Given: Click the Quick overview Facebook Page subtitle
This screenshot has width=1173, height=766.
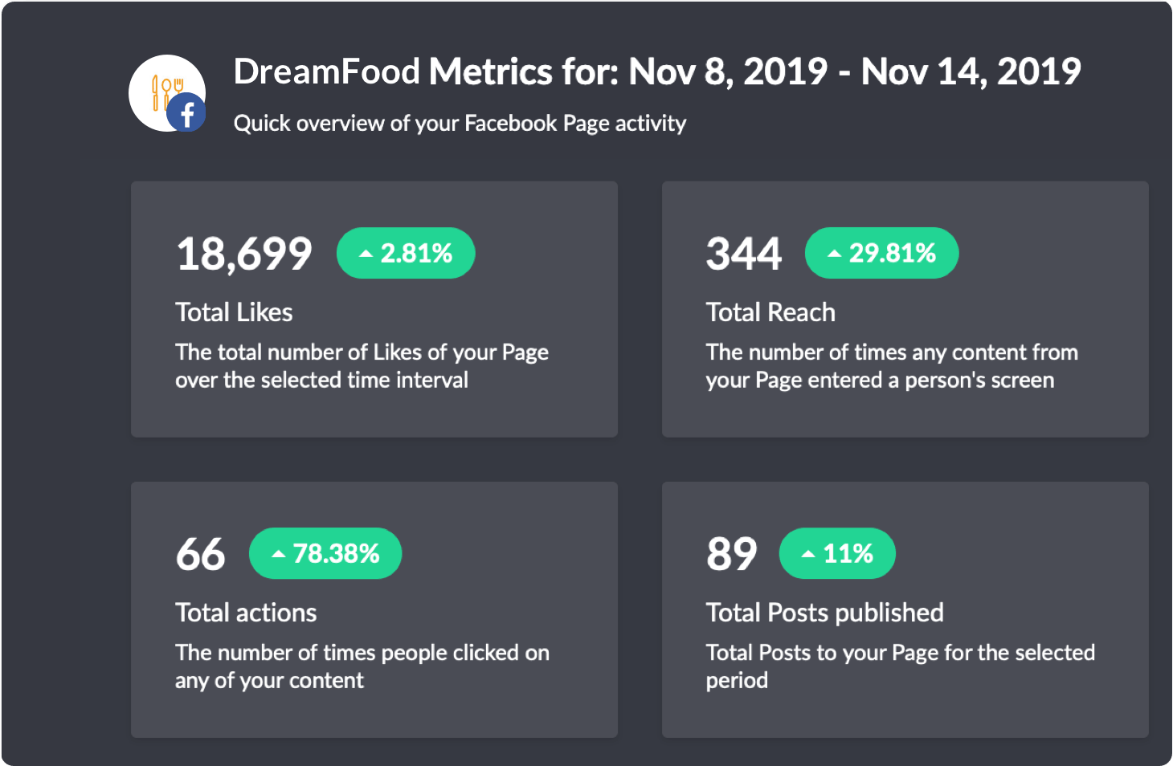Looking at the screenshot, I should click(x=460, y=124).
